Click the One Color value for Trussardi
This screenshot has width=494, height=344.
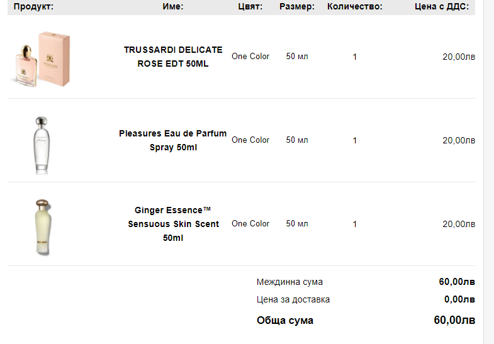pos(250,57)
